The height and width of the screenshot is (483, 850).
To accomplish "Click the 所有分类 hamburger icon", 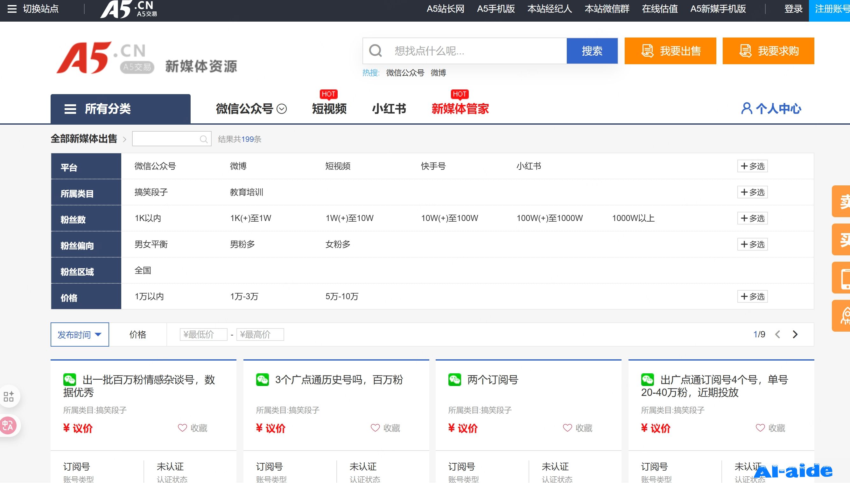I will click(x=70, y=109).
